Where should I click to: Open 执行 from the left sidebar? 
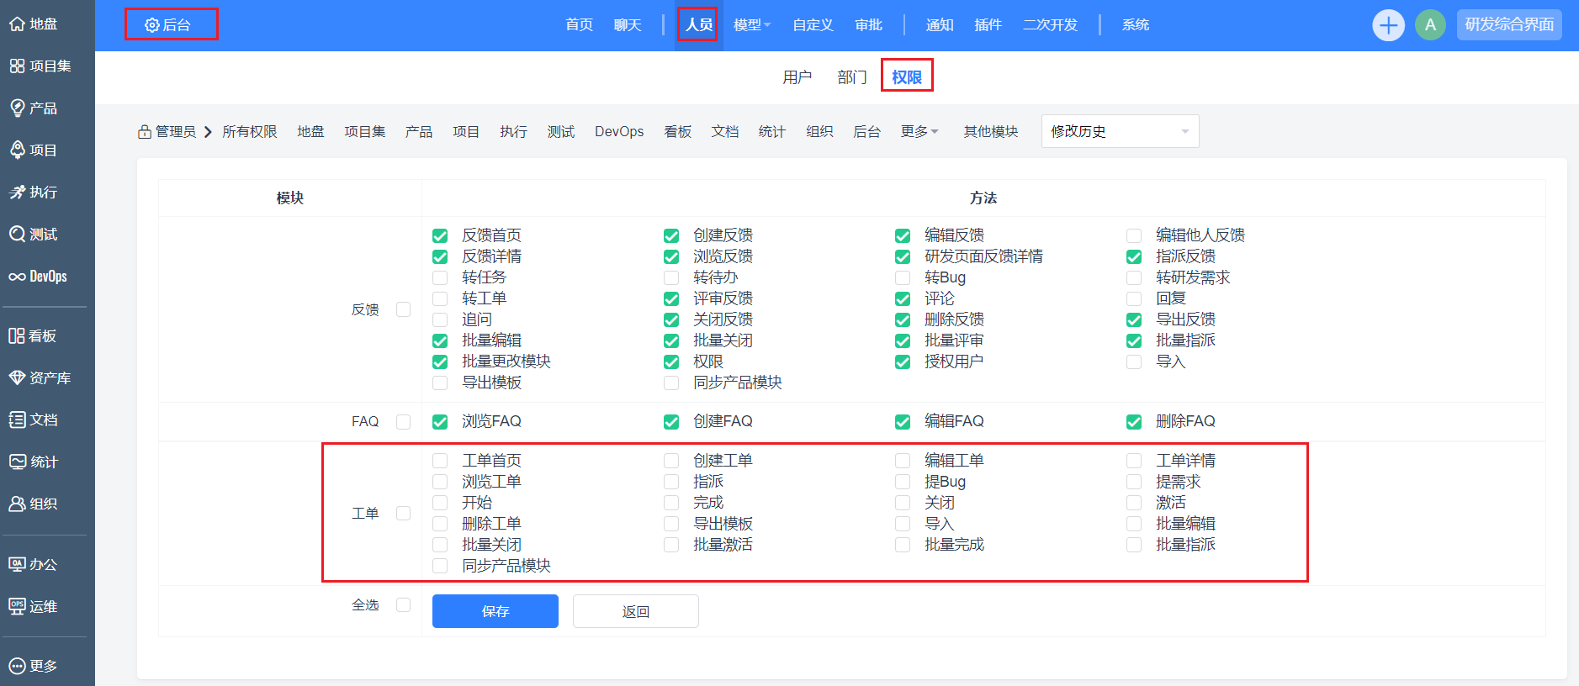point(34,193)
